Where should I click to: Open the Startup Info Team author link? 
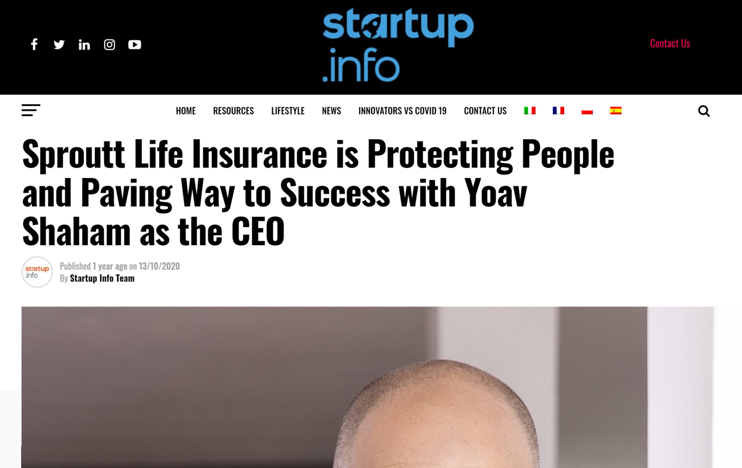coord(102,278)
